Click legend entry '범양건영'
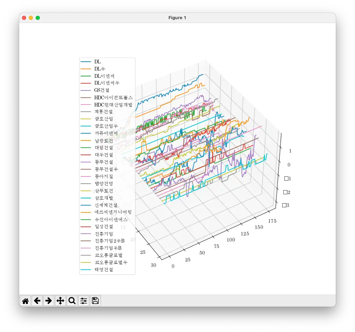Viewport: 355px width, 332px height. pyautogui.click(x=104, y=184)
